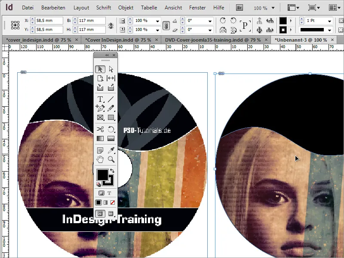Open the screen mode dropdown
The height and width of the screenshot is (258, 344).
pos(314,8)
